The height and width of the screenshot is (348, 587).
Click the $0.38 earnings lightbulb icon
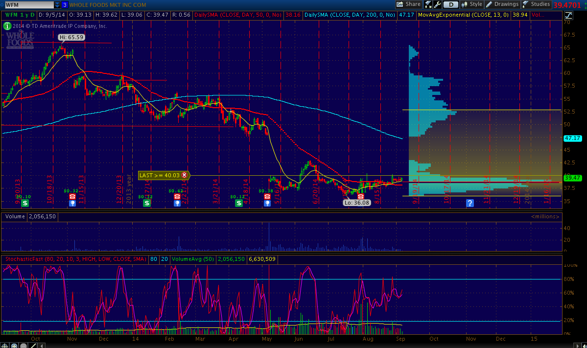[x=267, y=203]
